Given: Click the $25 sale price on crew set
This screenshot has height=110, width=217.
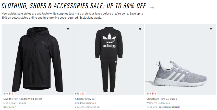Looking at the screenshot, I should click(82, 93).
